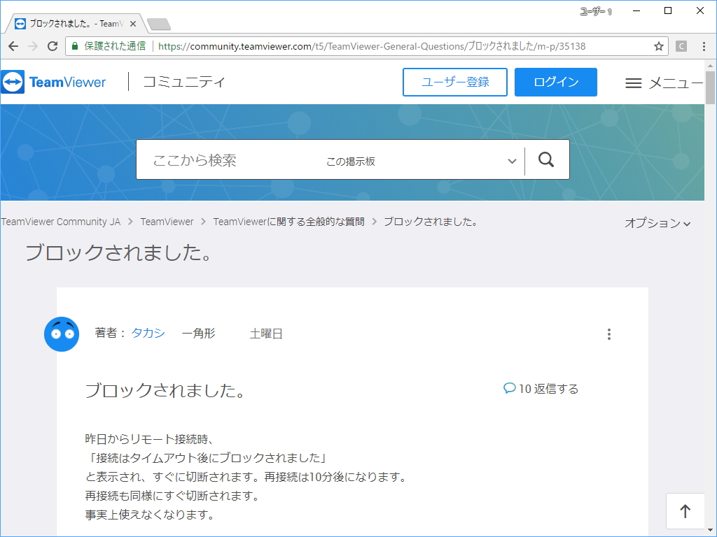Open a new browser tab
Screen dimensions: 717x537
point(160,23)
